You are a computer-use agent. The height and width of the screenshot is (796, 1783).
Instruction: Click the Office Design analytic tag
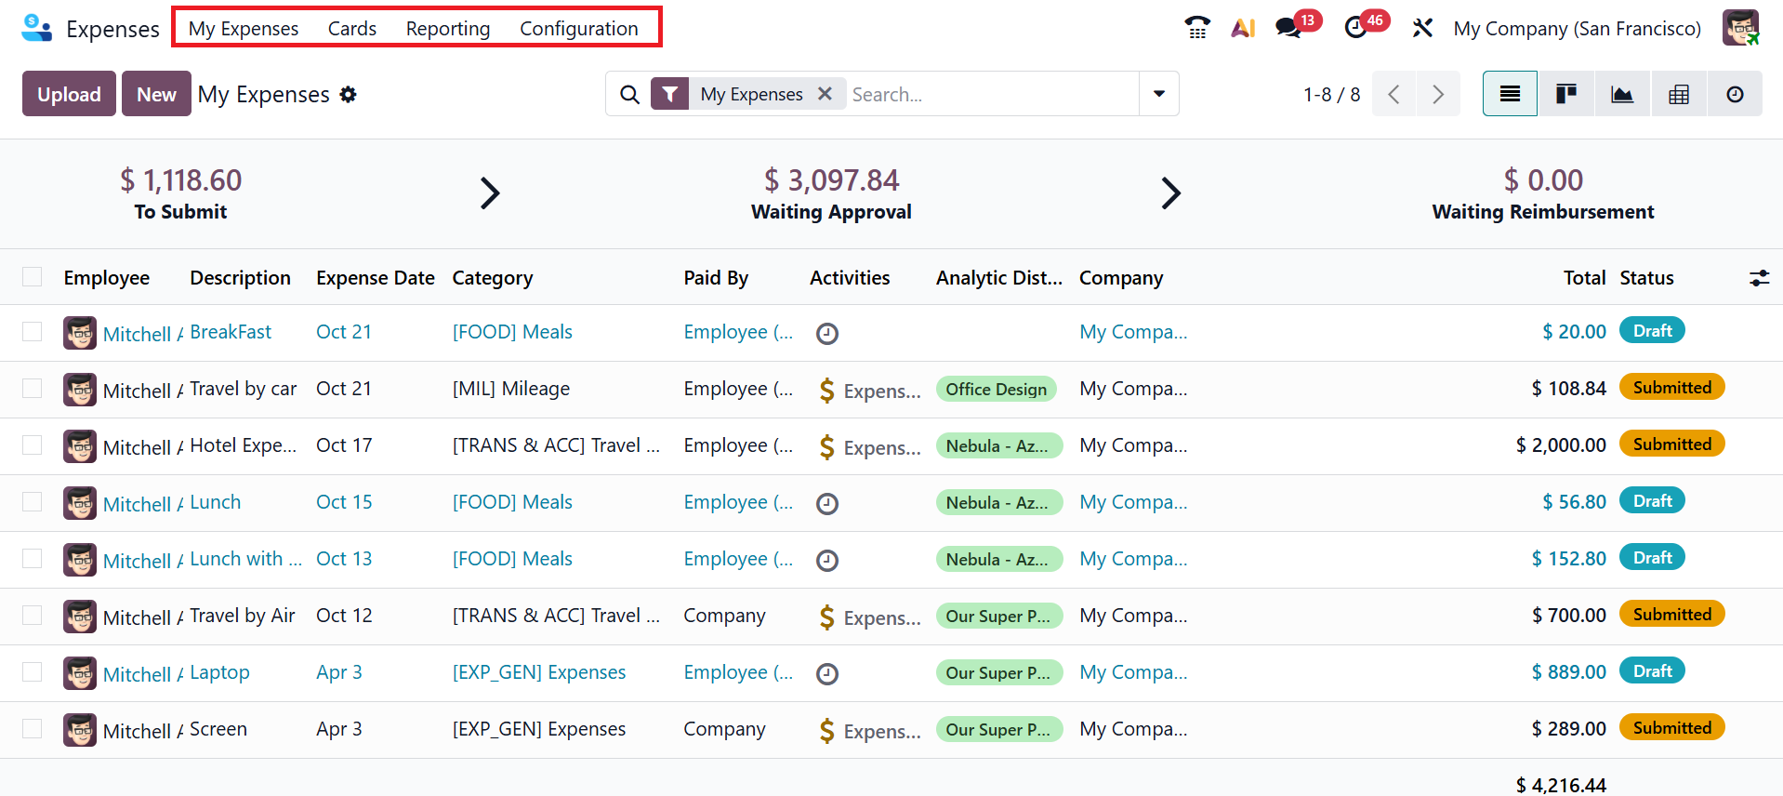(x=996, y=390)
